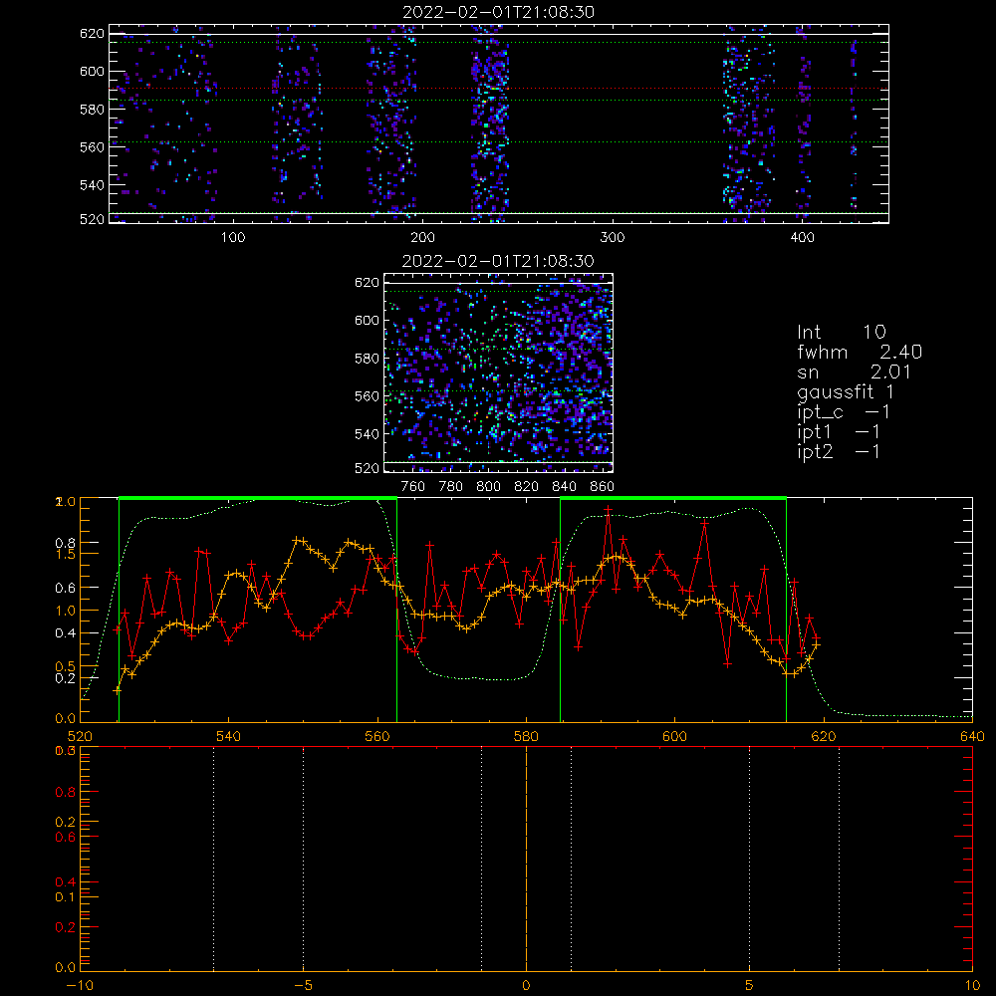Click the right thick green bar atop profile plot
The width and height of the screenshot is (996, 996).
point(673,498)
